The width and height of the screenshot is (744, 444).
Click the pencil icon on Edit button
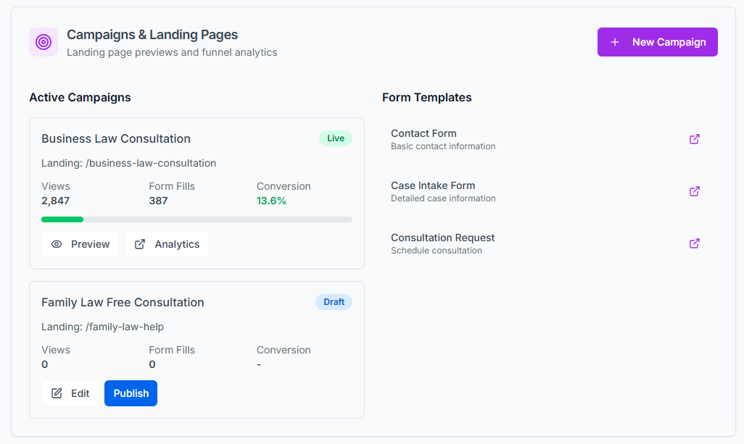[57, 393]
